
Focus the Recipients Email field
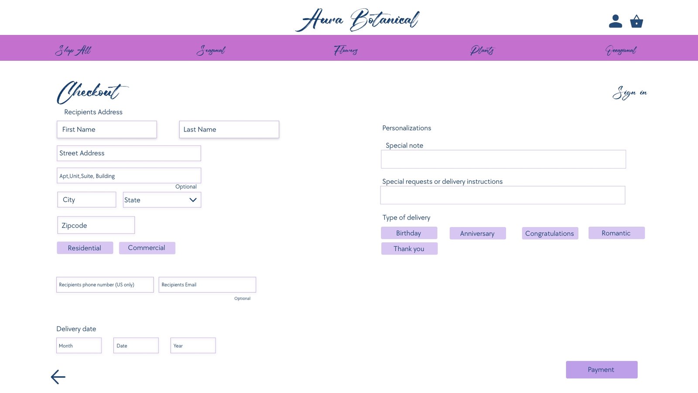[207, 285]
